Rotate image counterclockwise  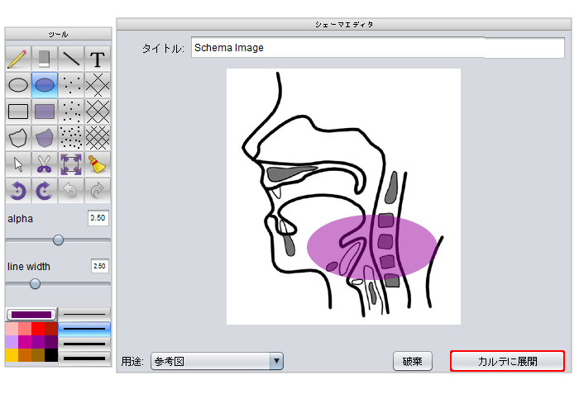(x=18, y=191)
